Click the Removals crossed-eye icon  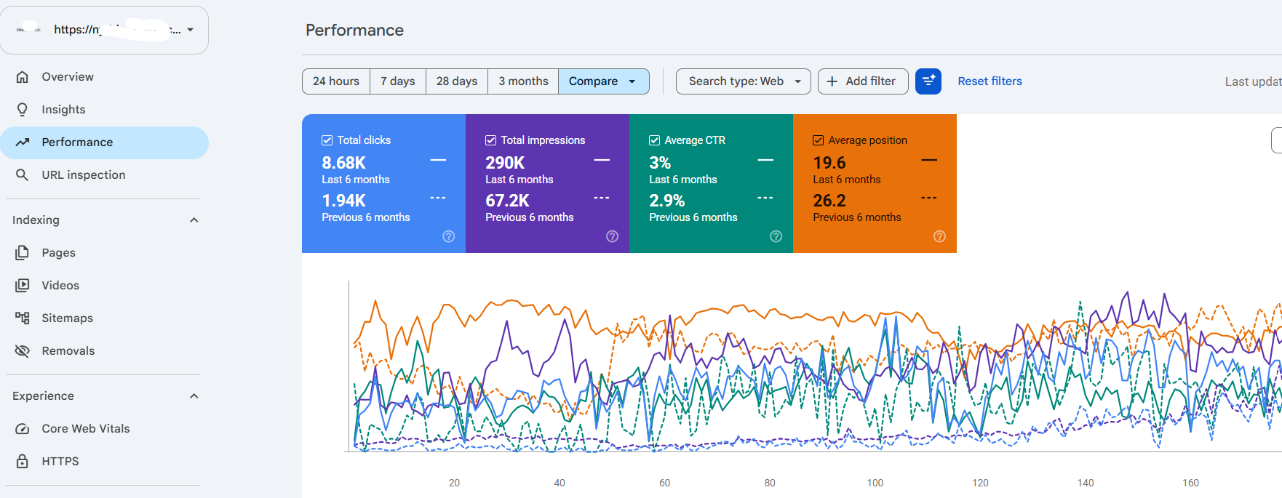[23, 351]
